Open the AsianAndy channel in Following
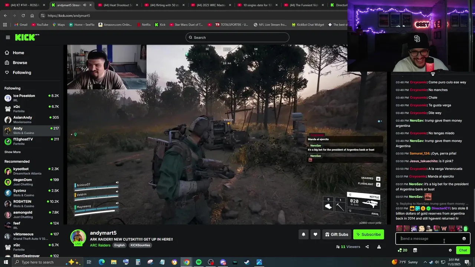475x267 pixels. pos(32,119)
